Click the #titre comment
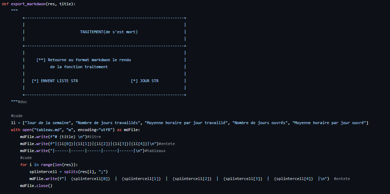This screenshot has width=390, height=194. [94, 137]
